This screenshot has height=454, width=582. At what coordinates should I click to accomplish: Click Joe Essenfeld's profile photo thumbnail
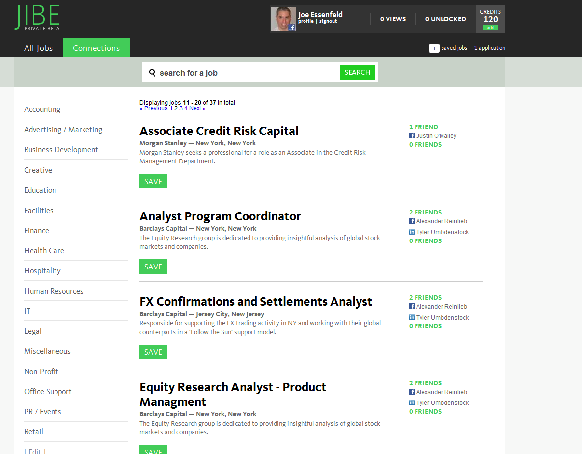283,19
